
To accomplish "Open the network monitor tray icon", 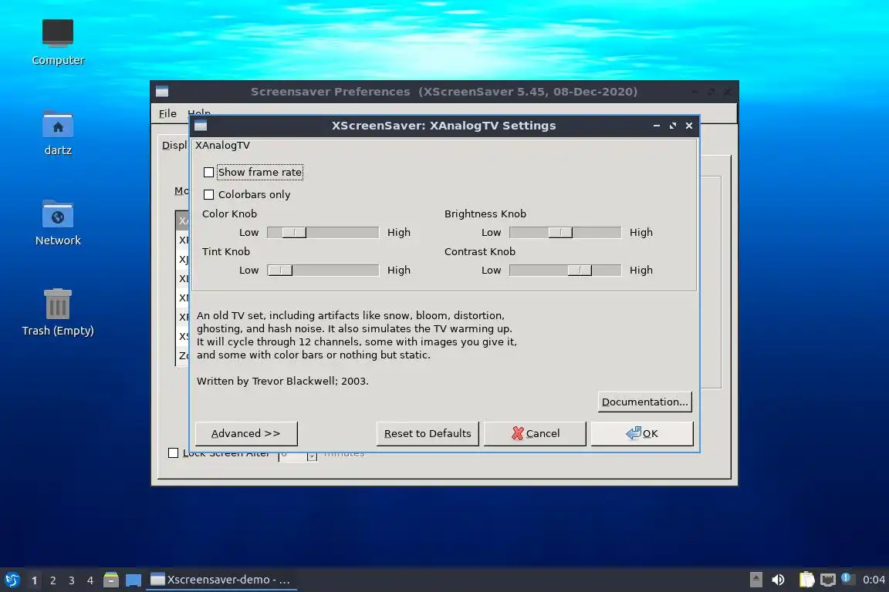I will [x=828, y=580].
